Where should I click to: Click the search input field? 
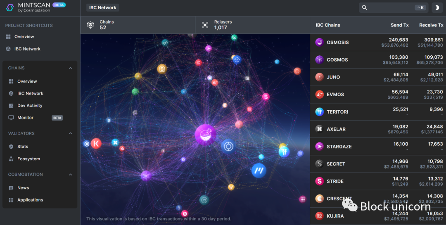point(394,8)
